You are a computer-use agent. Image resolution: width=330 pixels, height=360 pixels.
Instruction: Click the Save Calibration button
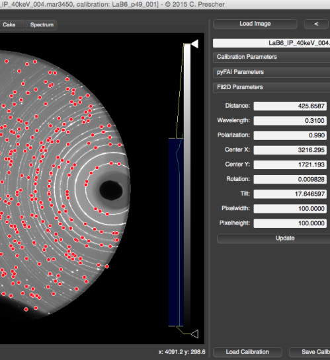coord(309,352)
